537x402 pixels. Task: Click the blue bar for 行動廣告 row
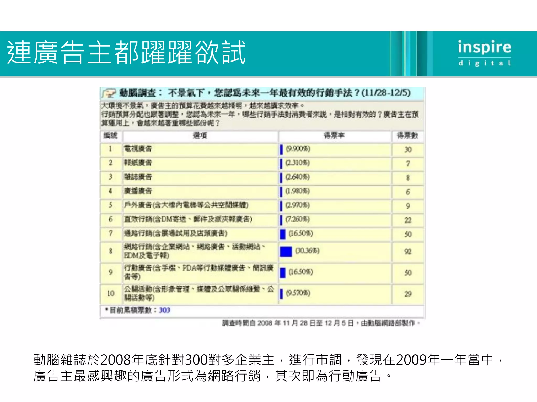pos(283,273)
